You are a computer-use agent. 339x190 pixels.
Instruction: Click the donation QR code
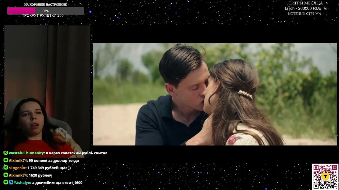pyautogui.click(x=325, y=177)
